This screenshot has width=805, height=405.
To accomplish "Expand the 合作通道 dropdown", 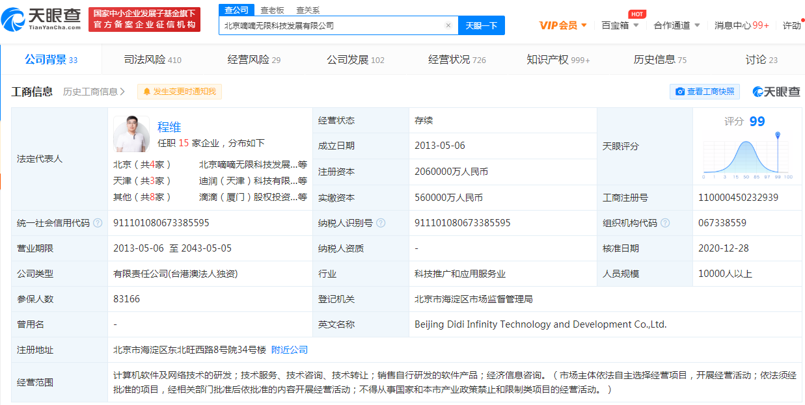I will 677,25.
